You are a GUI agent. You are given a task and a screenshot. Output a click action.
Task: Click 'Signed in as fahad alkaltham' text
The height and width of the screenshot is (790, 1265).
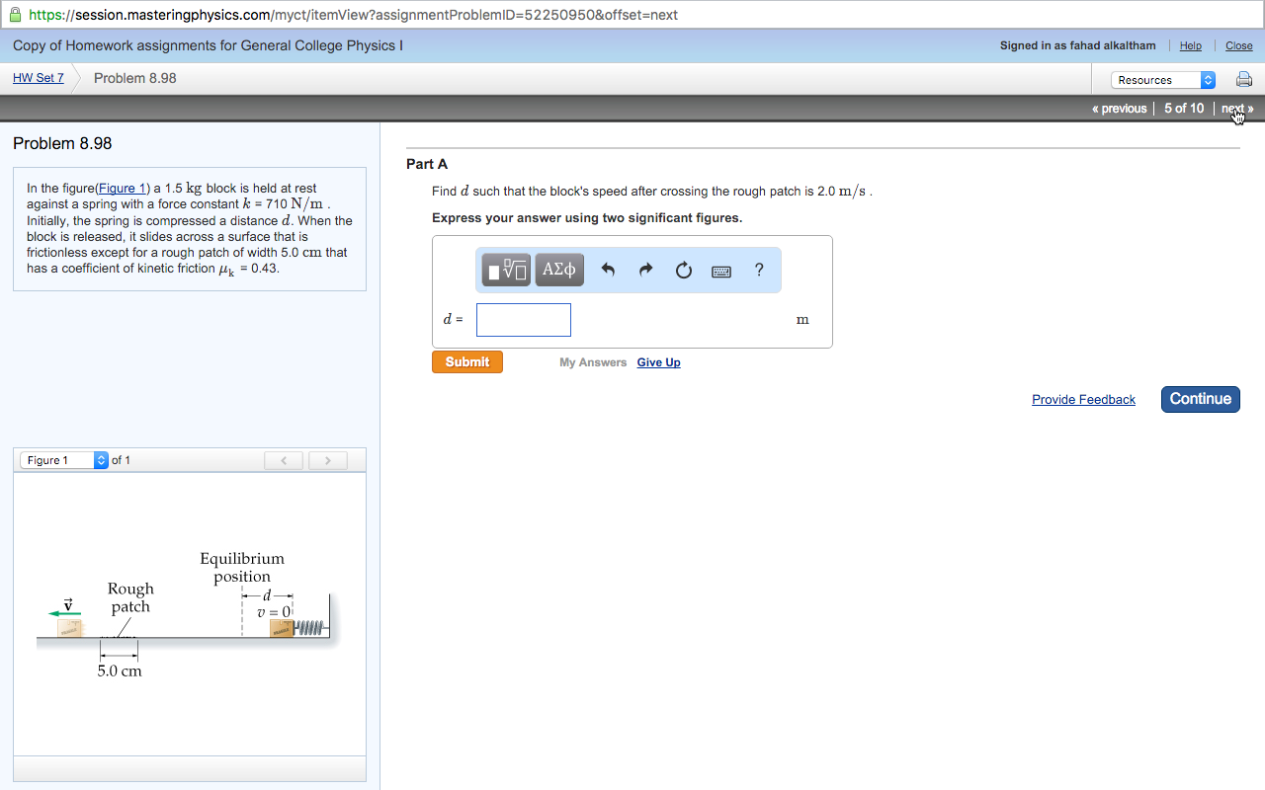[x=1078, y=45]
